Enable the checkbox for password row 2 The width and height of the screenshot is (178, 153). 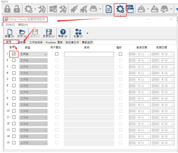14,60
